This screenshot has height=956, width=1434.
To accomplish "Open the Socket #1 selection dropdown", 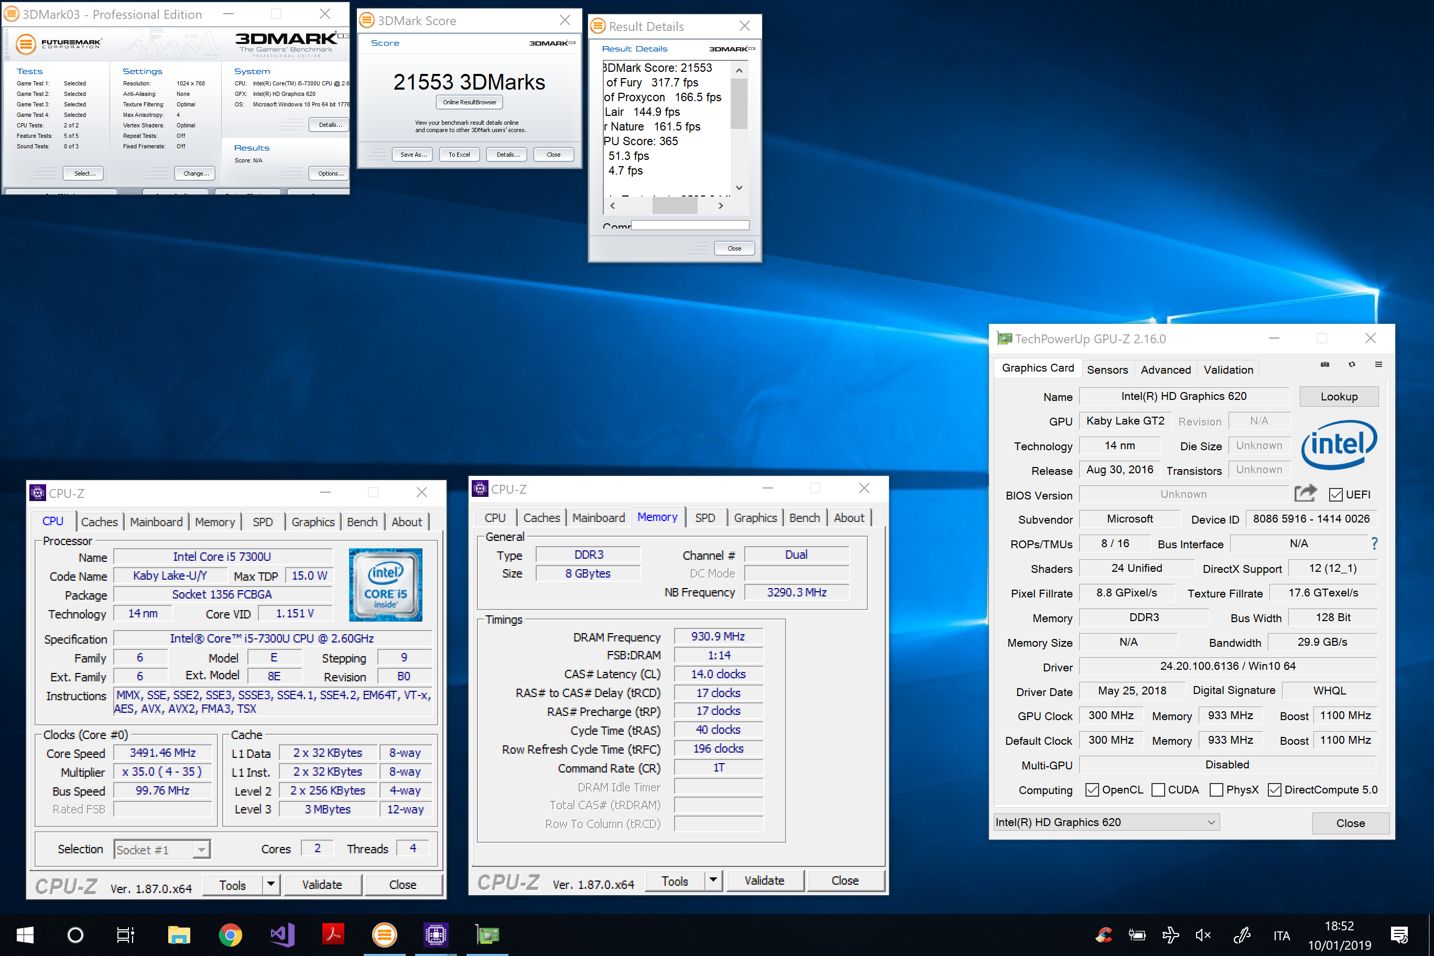I will [162, 849].
